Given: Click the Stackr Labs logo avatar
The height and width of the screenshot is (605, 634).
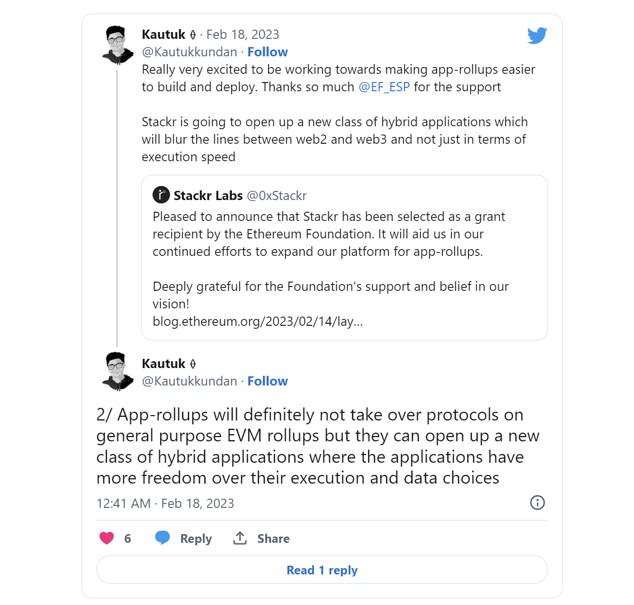Looking at the screenshot, I should point(161,195).
